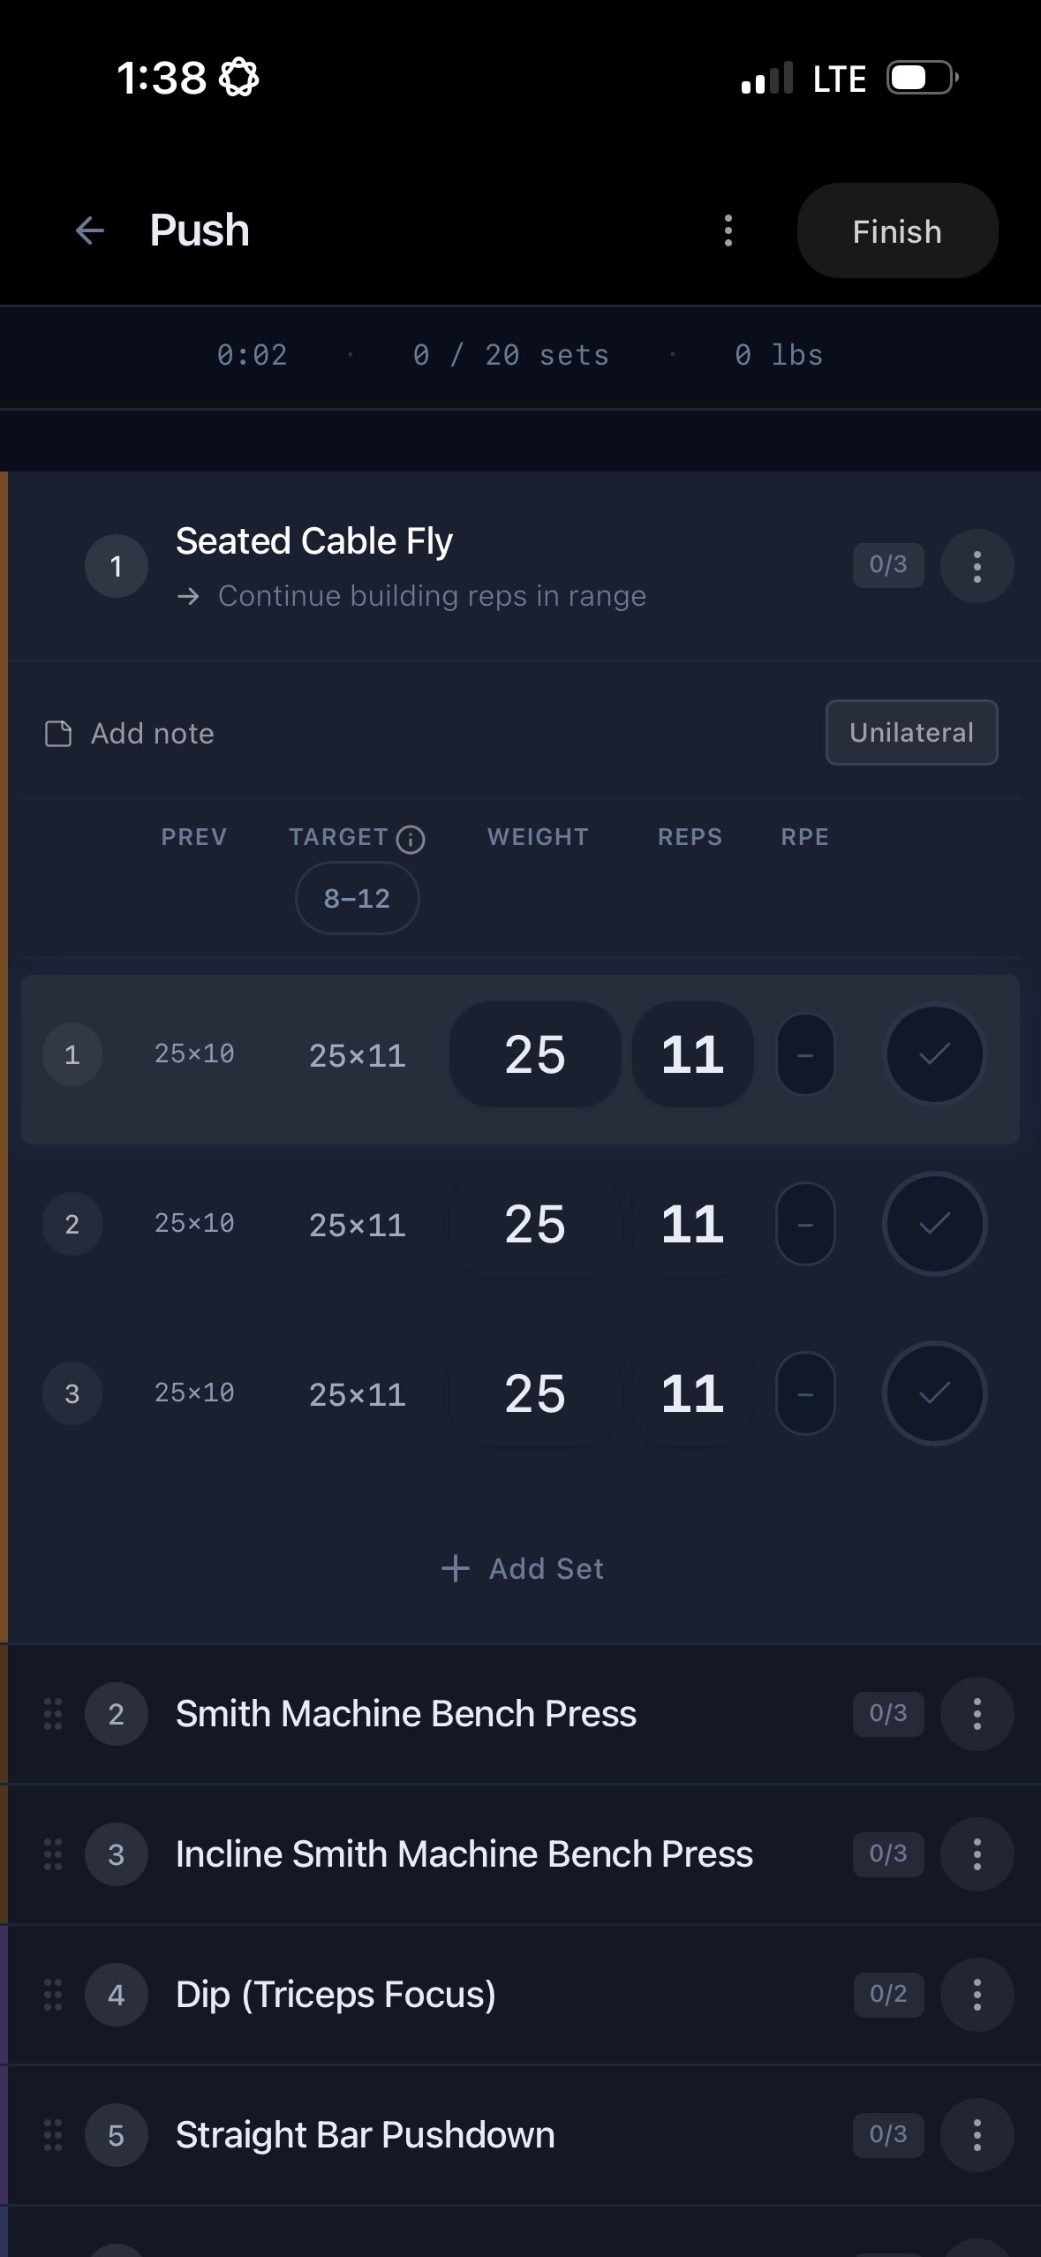The width and height of the screenshot is (1041, 2257).
Task: Open options menu for Smith Machine Bench Press
Action: [x=977, y=1712]
